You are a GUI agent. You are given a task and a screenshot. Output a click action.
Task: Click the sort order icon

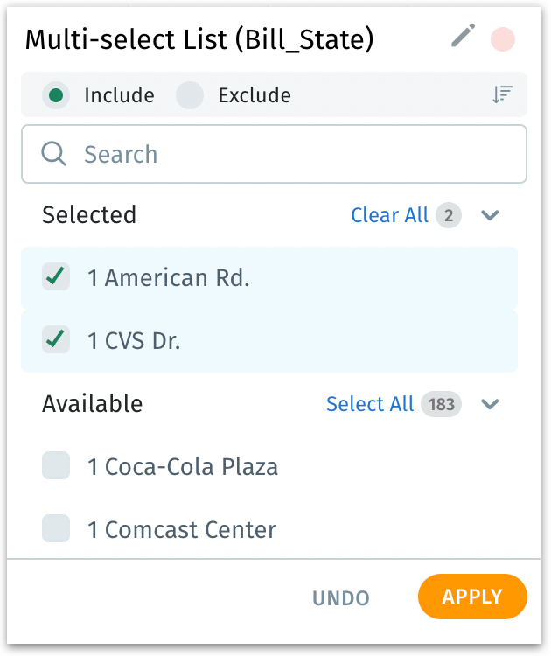pyautogui.click(x=502, y=95)
